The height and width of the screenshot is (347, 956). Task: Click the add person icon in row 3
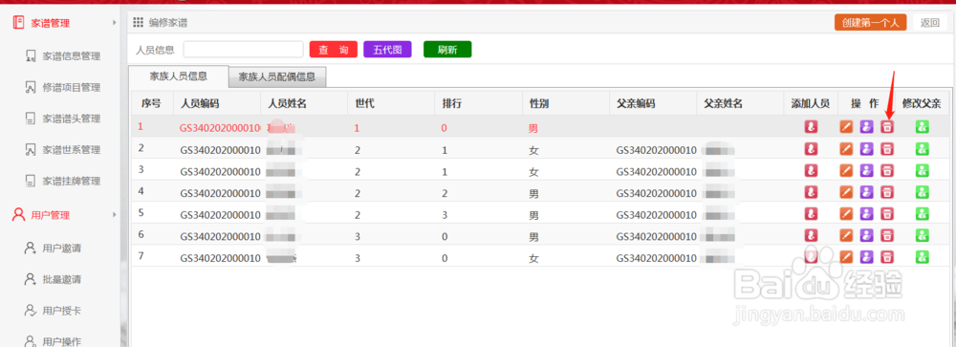point(811,170)
